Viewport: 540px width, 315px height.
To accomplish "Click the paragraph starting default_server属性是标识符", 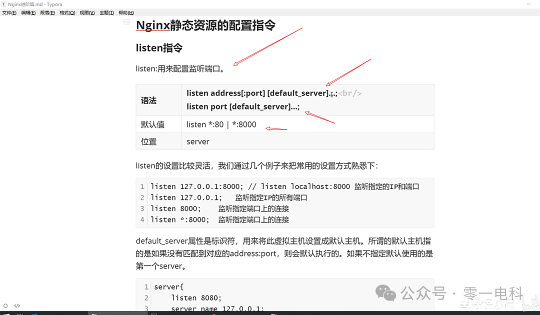I will (x=284, y=253).
